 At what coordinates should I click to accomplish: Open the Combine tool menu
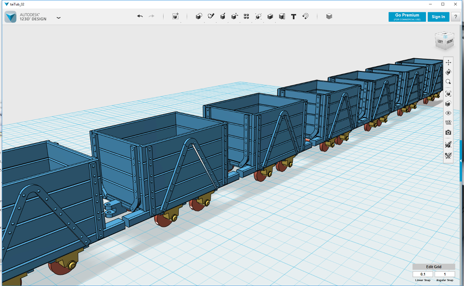pyautogui.click(x=270, y=16)
